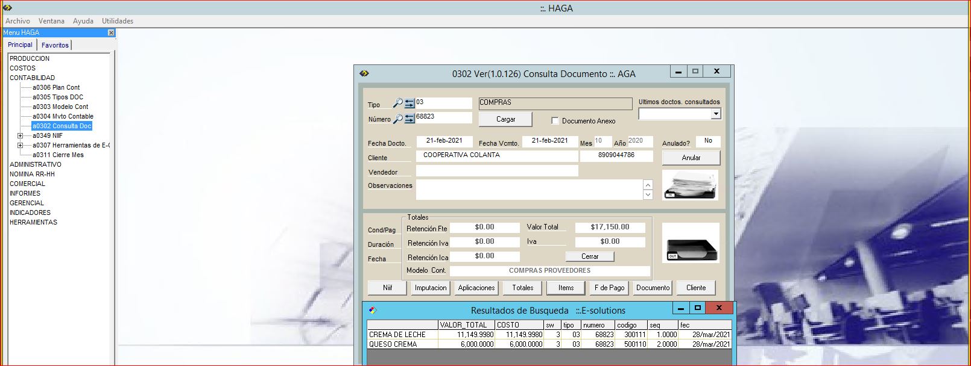This screenshot has height=366, width=971.
Task: Click the black out-tray image
Action: [x=691, y=243]
